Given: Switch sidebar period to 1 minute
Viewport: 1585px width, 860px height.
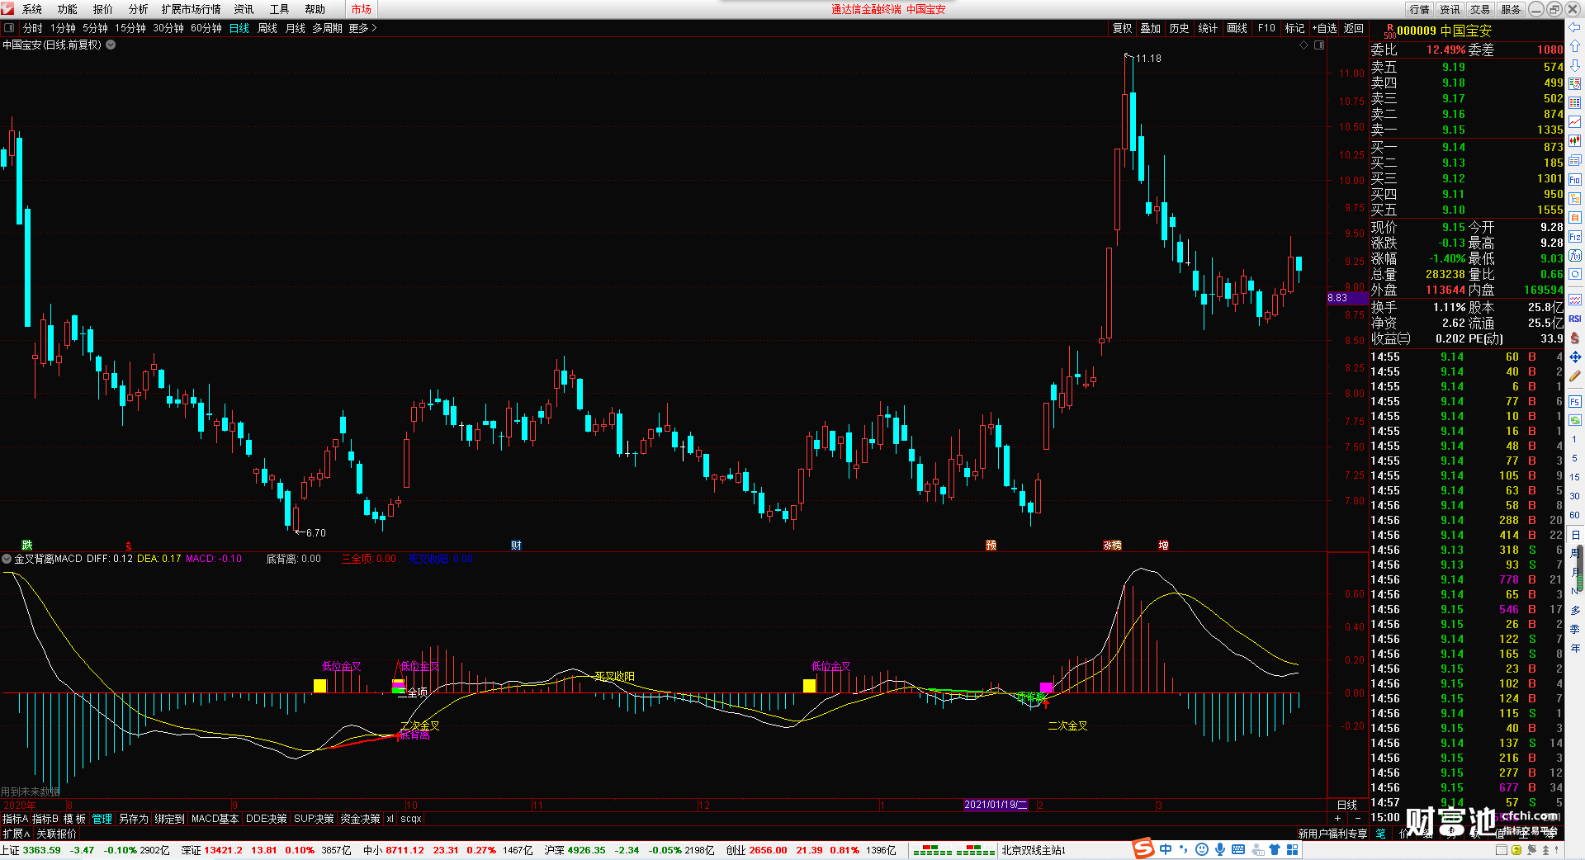Looking at the screenshot, I should tap(1575, 439).
